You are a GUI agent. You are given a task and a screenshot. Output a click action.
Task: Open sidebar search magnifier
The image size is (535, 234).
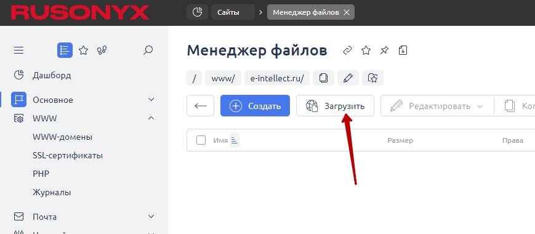click(148, 50)
